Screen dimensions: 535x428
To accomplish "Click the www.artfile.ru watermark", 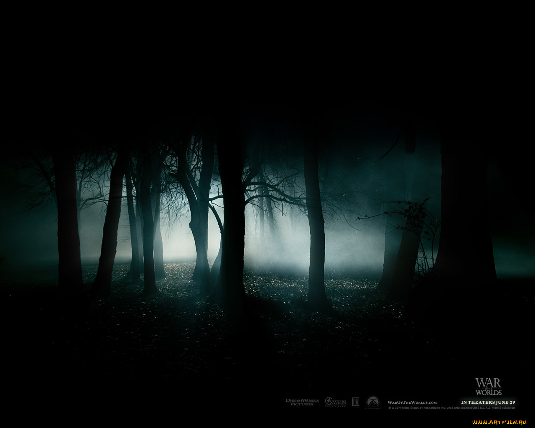I will tap(499, 422).
